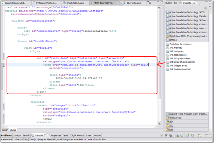Maximize the Snippets view panel
The height and width of the screenshot is (143, 214).
pos(210,2)
